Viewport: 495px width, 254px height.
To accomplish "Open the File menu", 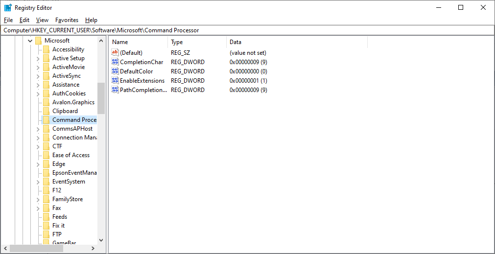I will 8,20.
